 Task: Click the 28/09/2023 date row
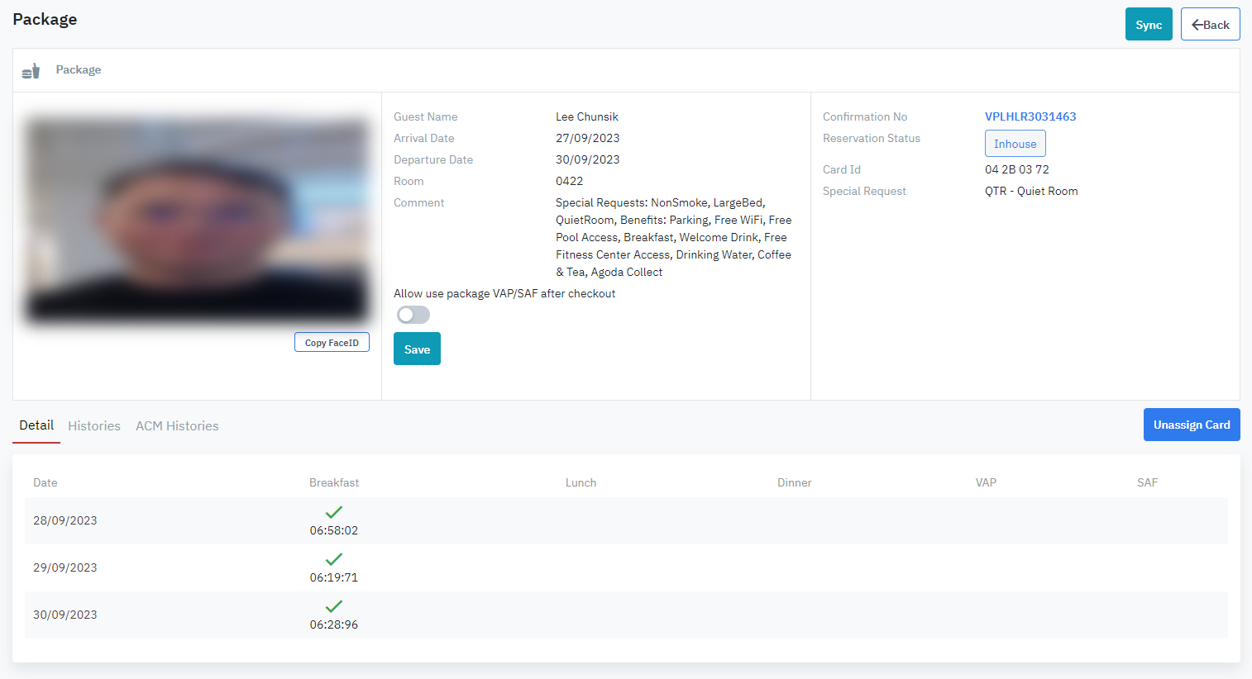coord(65,520)
